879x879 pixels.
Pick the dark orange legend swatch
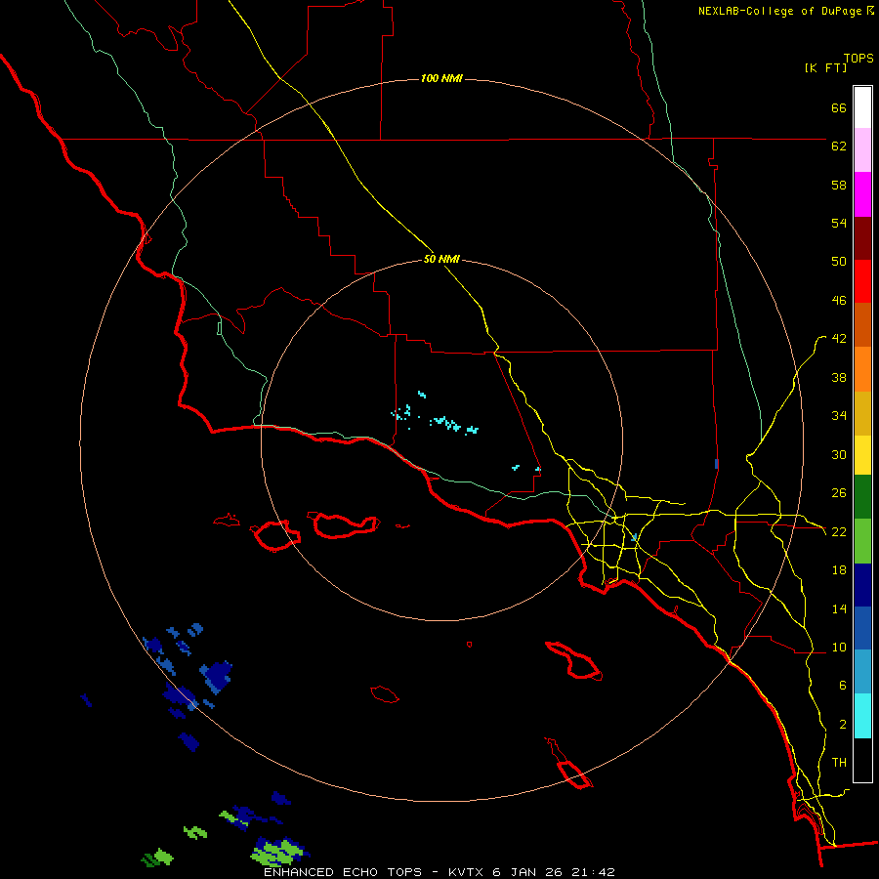click(x=862, y=324)
